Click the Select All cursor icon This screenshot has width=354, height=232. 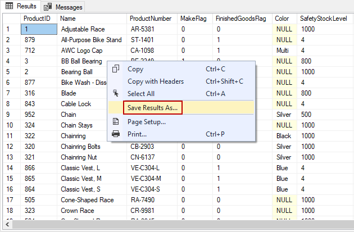(x=116, y=94)
